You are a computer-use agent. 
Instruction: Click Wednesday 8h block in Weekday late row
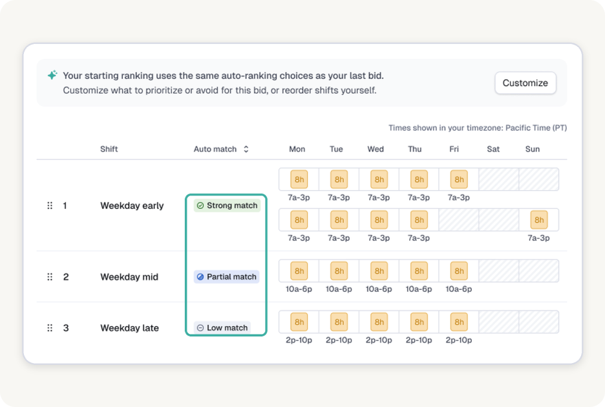pos(379,322)
